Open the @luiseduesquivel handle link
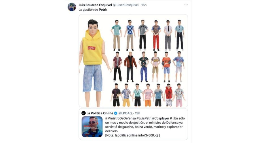 click(126, 5)
